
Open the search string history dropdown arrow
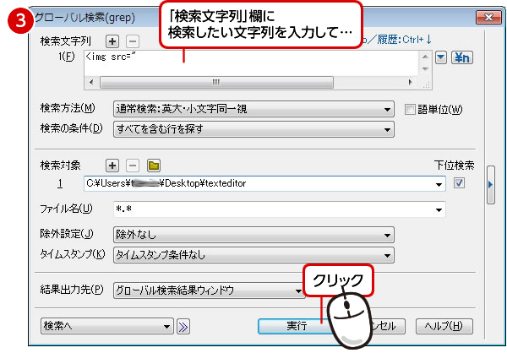point(441,58)
